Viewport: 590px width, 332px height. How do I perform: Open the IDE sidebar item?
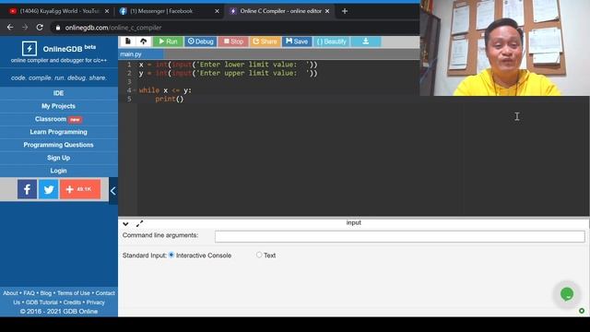(x=58, y=93)
